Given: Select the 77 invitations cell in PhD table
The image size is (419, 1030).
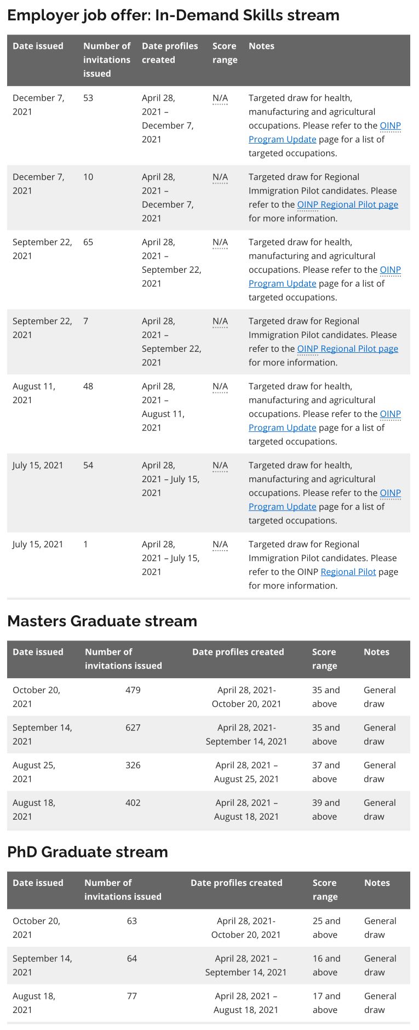Looking at the screenshot, I should (131, 996).
